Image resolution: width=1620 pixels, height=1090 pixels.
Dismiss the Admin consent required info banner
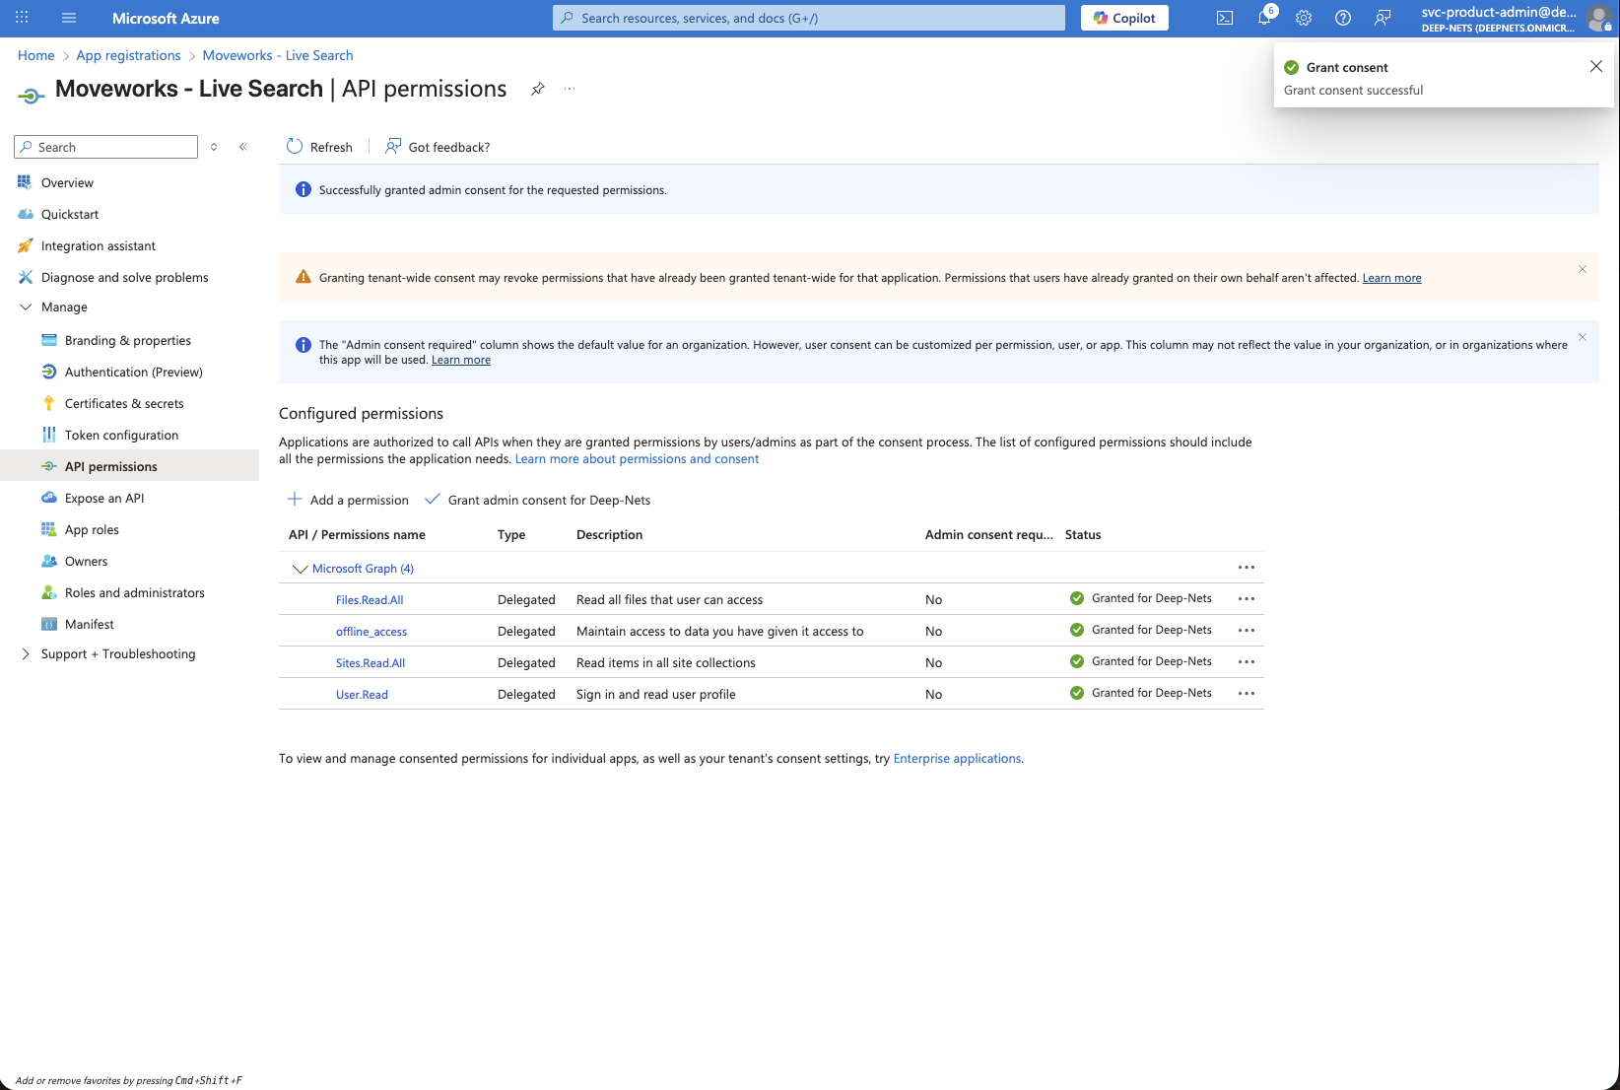(1583, 337)
